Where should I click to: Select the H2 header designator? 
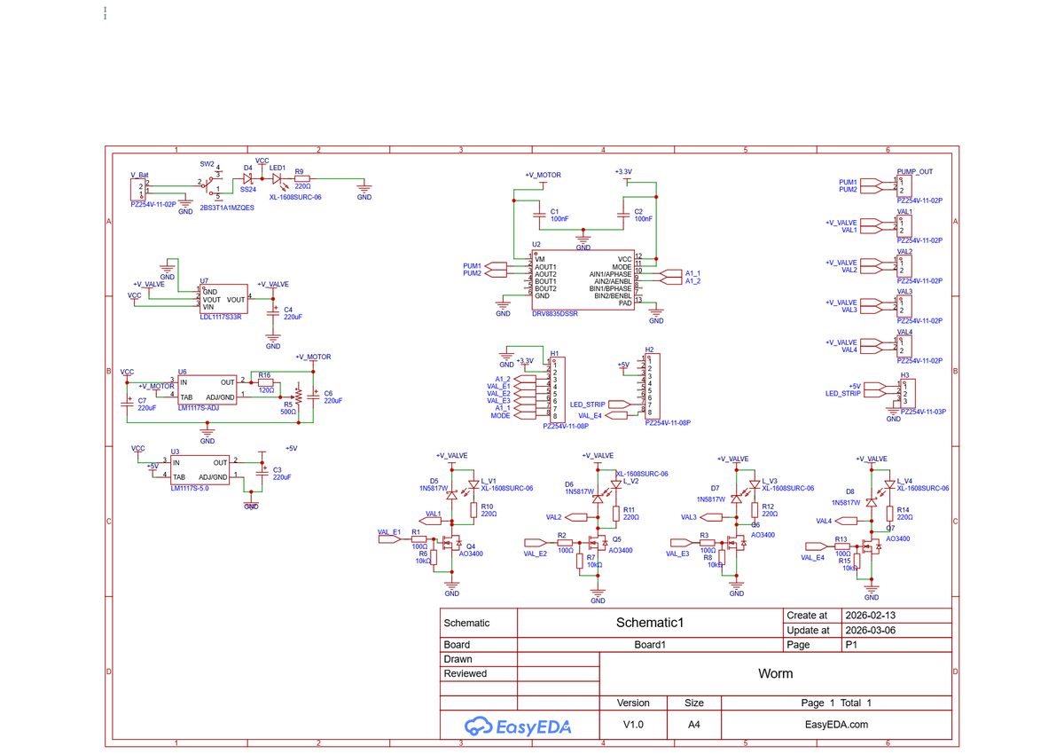pos(650,349)
